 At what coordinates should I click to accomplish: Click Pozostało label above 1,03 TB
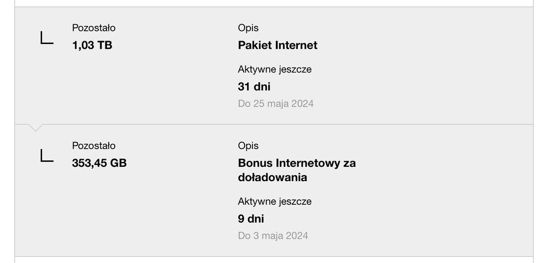click(94, 28)
